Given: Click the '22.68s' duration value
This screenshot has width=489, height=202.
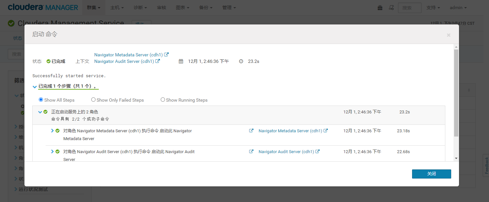Looking at the screenshot, I should (403, 151).
